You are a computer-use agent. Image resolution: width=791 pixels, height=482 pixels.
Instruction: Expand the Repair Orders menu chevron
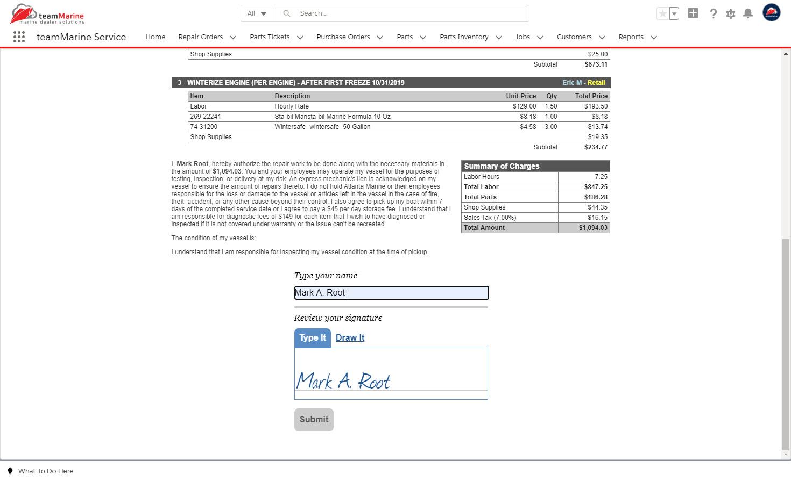tap(233, 37)
